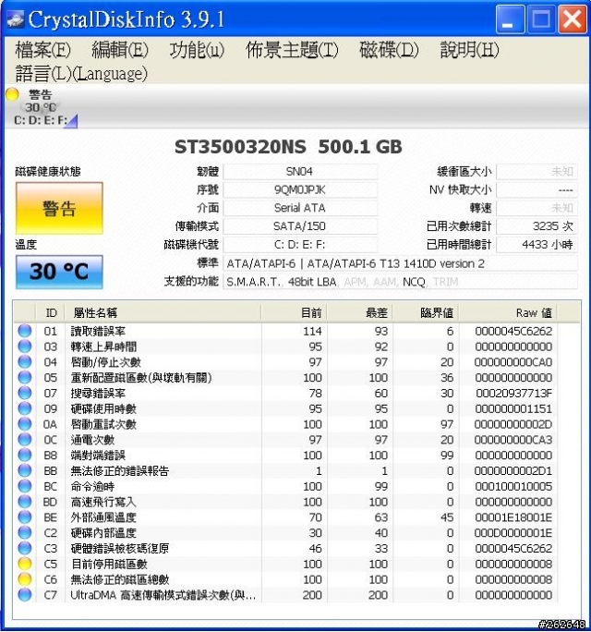This screenshot has height=632, width=591.
Task: Click raw value 00001E18001E
Action: [513, 517]
